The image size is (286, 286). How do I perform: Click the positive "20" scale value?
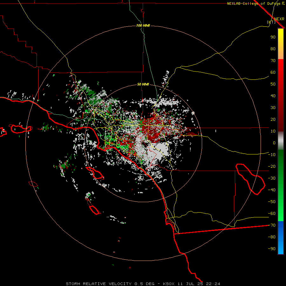273,119
